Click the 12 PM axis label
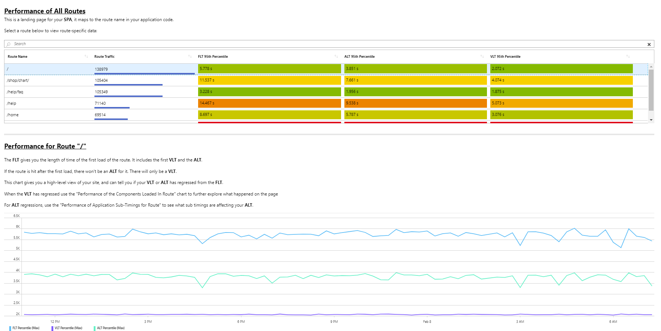Viewport: 661px width, 331px height. [x=55, y=322]
